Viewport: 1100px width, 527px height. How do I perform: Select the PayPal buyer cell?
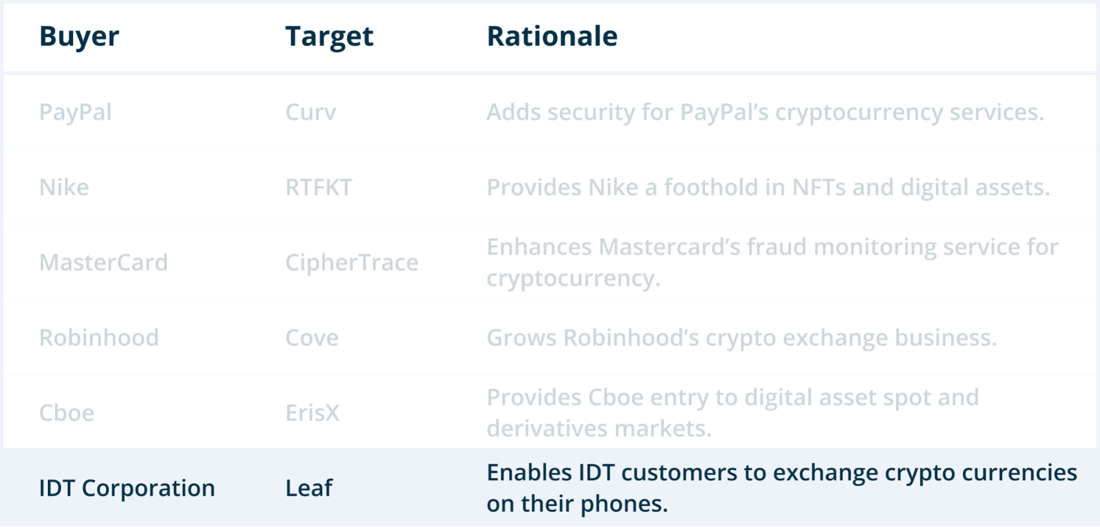click(75, 113)
